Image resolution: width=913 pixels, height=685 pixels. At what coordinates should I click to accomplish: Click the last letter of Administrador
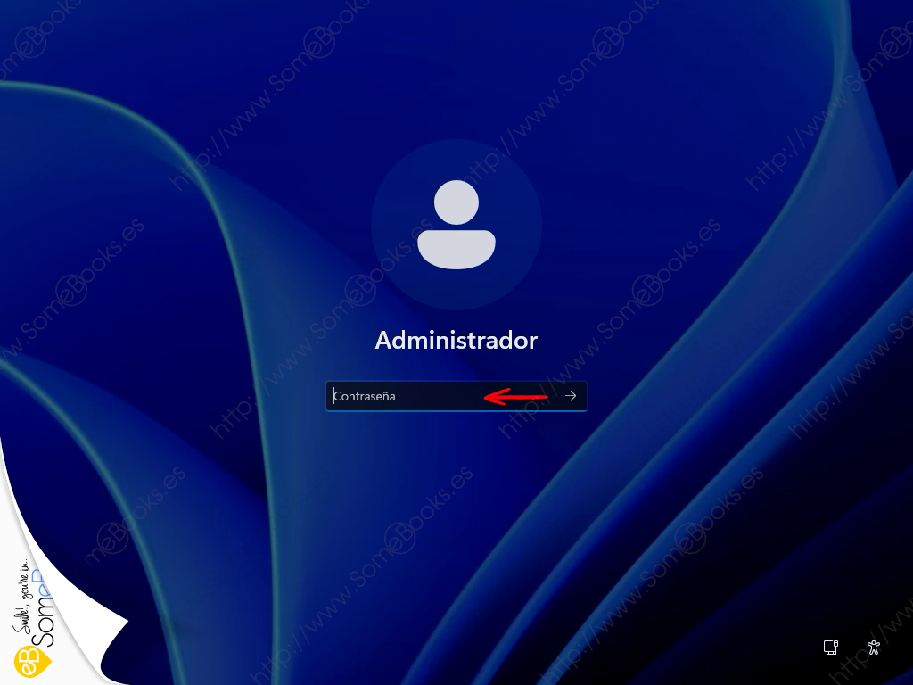click(x=532, y=341)
